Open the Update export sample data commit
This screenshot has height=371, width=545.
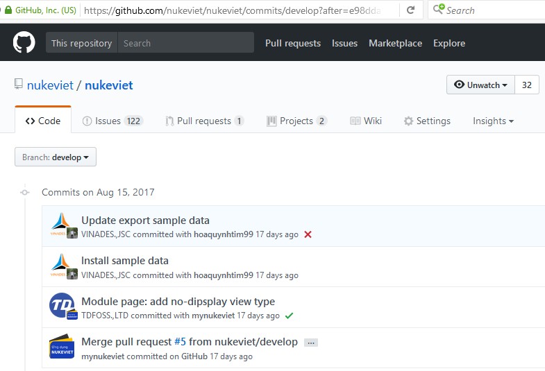pos(145,221)
